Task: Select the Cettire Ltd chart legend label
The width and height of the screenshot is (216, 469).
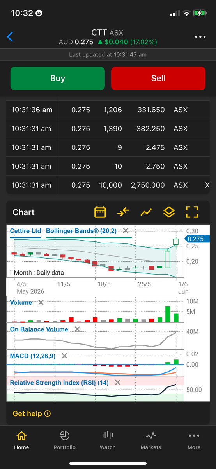Action: [25, 231]
